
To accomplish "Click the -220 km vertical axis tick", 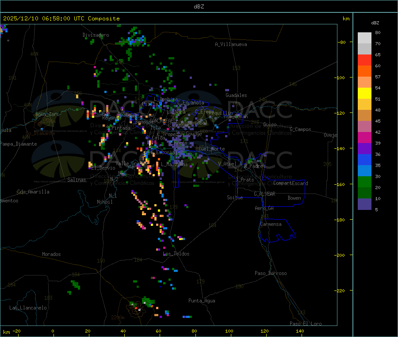I will tap(339, 291).
